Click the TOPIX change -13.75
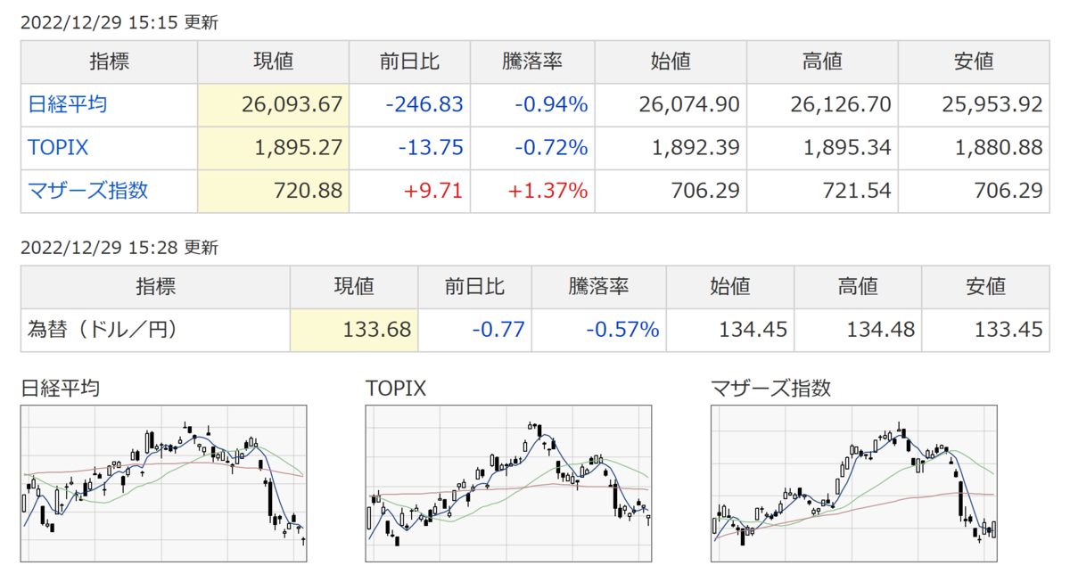1070x582 pixels. pos(431,147)
